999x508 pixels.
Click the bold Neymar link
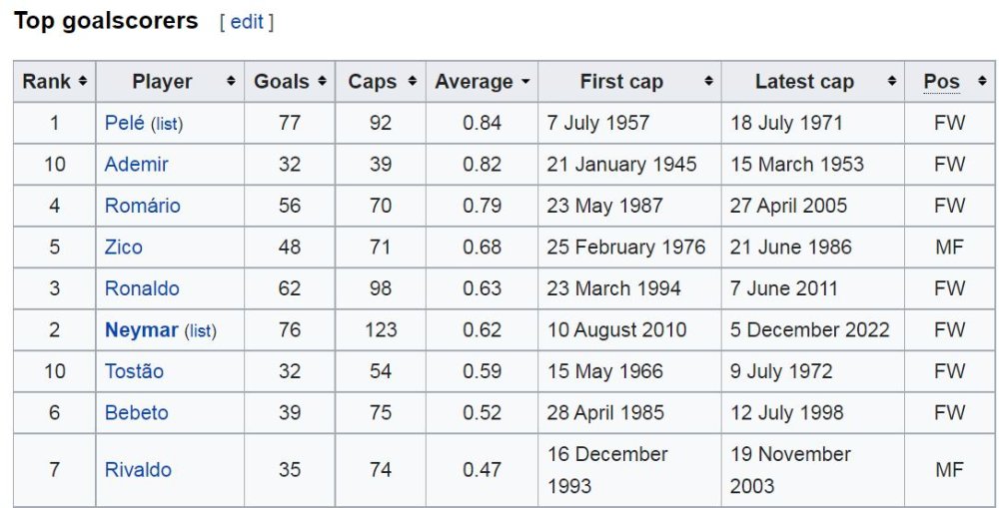[142, 329]
